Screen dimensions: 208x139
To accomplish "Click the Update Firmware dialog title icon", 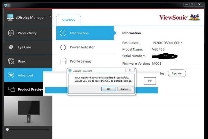I will tap(70, 71).
